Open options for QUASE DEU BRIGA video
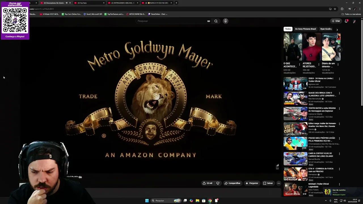 click(x=339, y=93)
